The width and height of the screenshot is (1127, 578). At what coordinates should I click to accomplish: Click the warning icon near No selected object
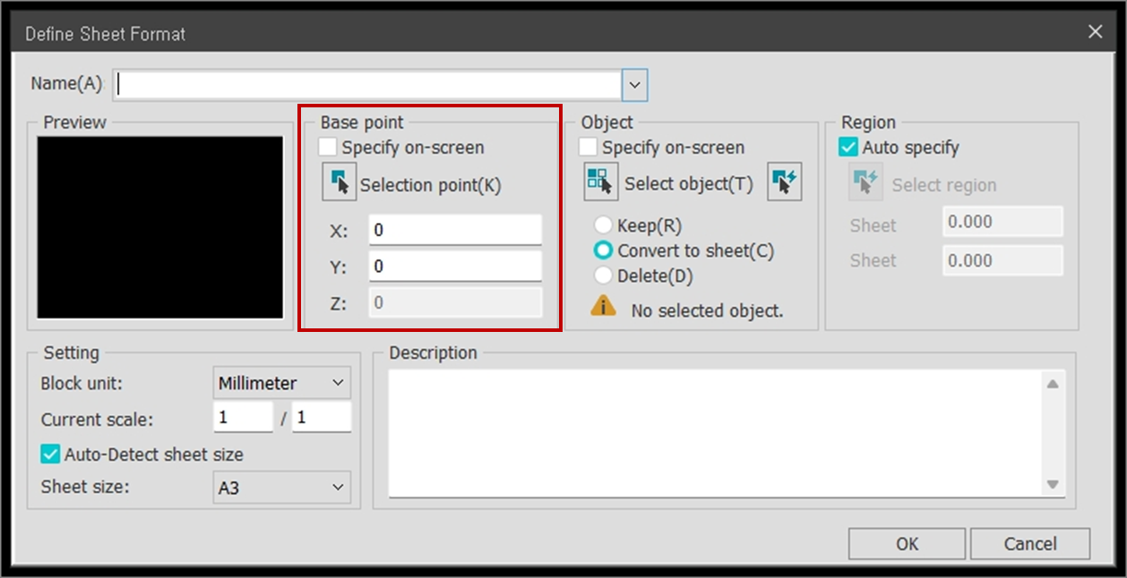pyautogui.click(x=603, y=307)
